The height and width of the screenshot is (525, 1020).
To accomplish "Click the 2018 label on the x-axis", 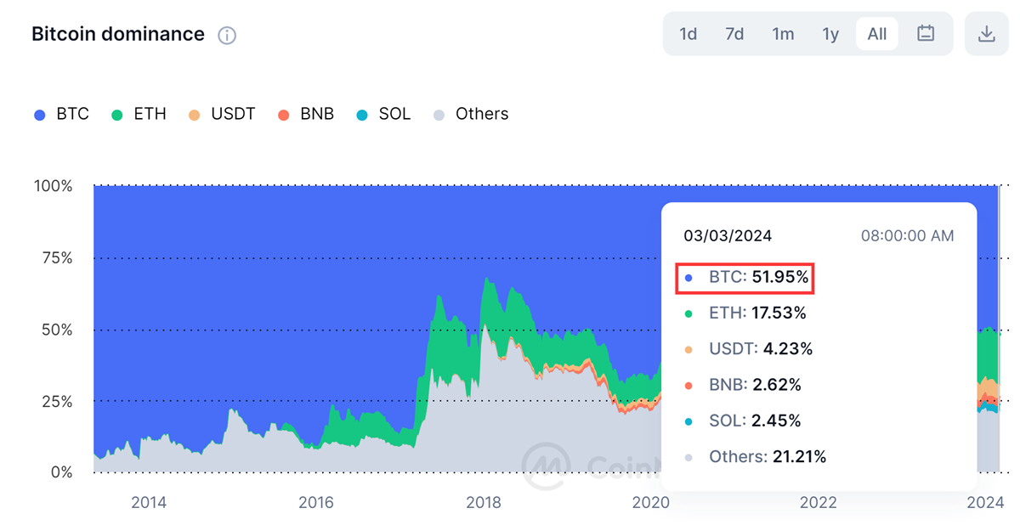I will [483, 502].
